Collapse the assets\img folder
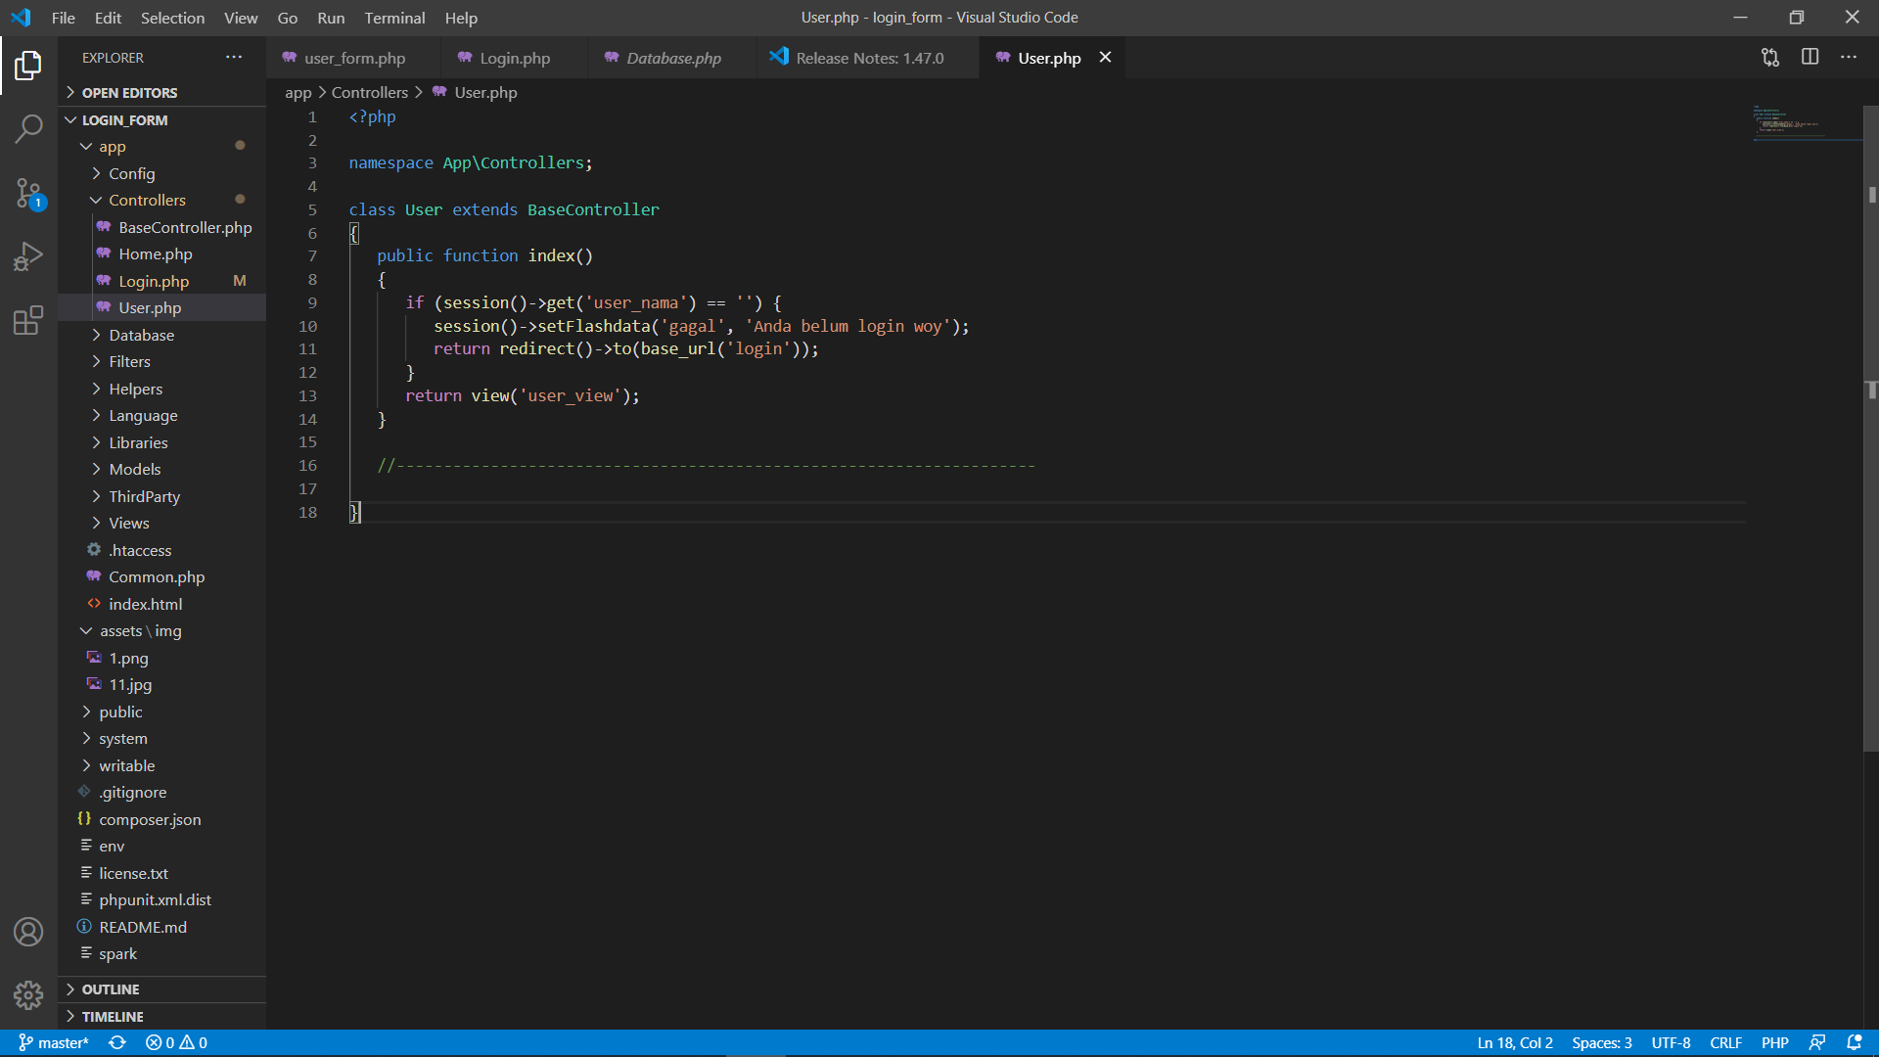Screen dimensions: 1879x1057 click(161, 631)
